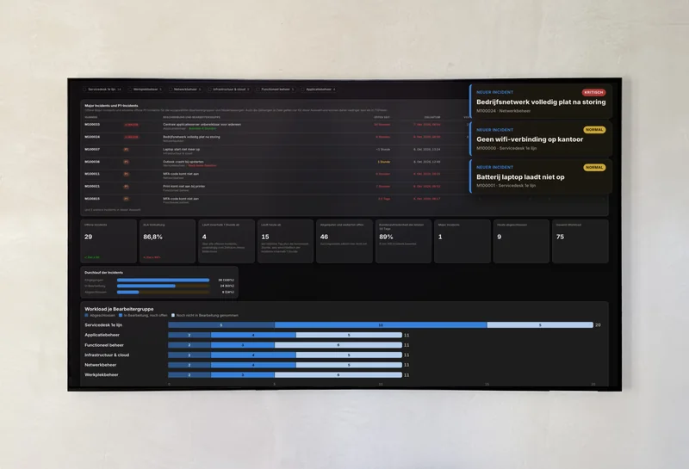Screen dimensions: 689x469
Task: Click incident number MI100037
Action: pos(92,150)
